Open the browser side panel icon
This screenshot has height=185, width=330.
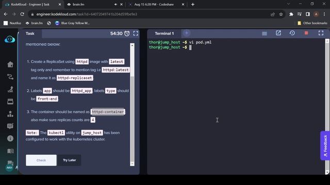(x=308, y=14)
